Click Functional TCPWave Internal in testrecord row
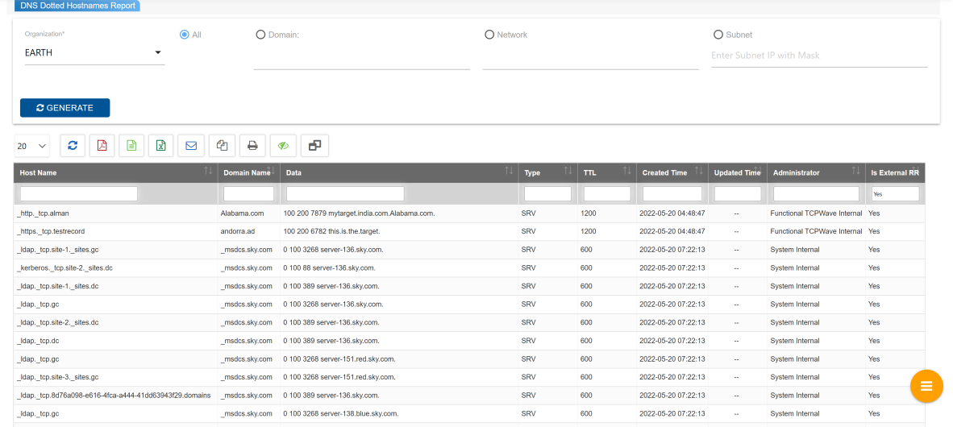This screenshot has width=953, height=427. pos(816,231)
